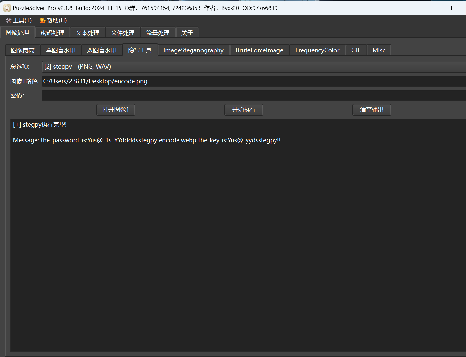Open the 工具(T) menu
Screen dimensions: 466x357
click(x=19, y=21)
